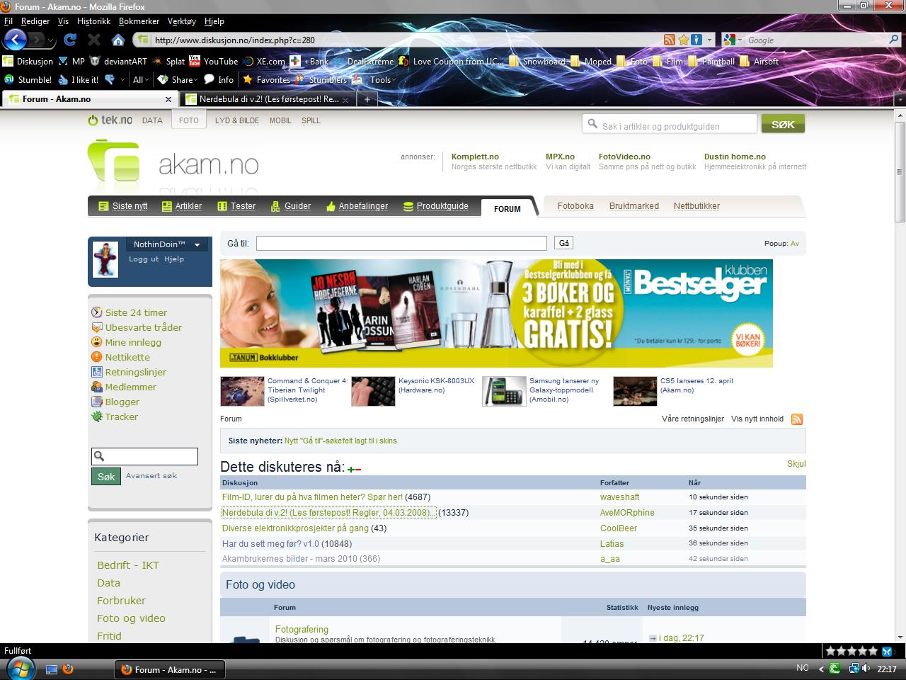Screen dimensions: 906x680
Task: Click the sidebar Søk button
Action: [x=106, y=477]
